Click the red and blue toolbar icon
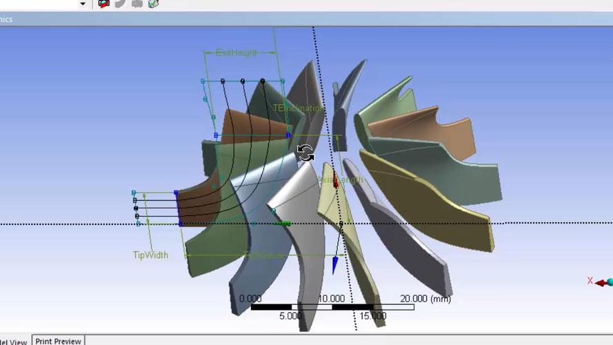613x345 pixels. 103,3
